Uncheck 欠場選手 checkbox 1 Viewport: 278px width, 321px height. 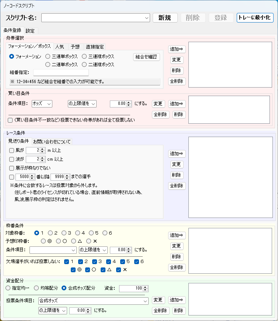click(66, 262)
